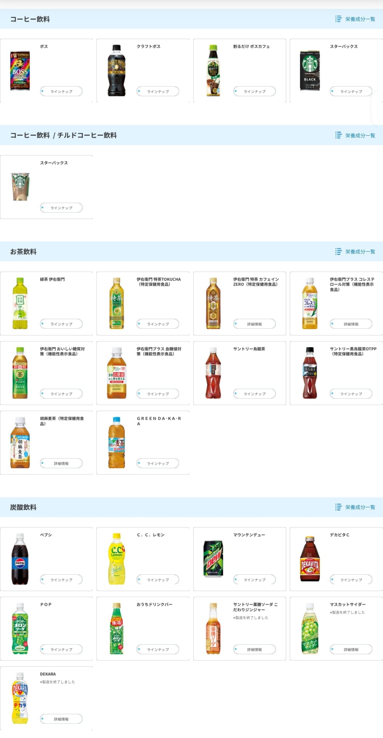
Task: Click the C.C. Lemon bottle image
Action: tap(116, 559)
